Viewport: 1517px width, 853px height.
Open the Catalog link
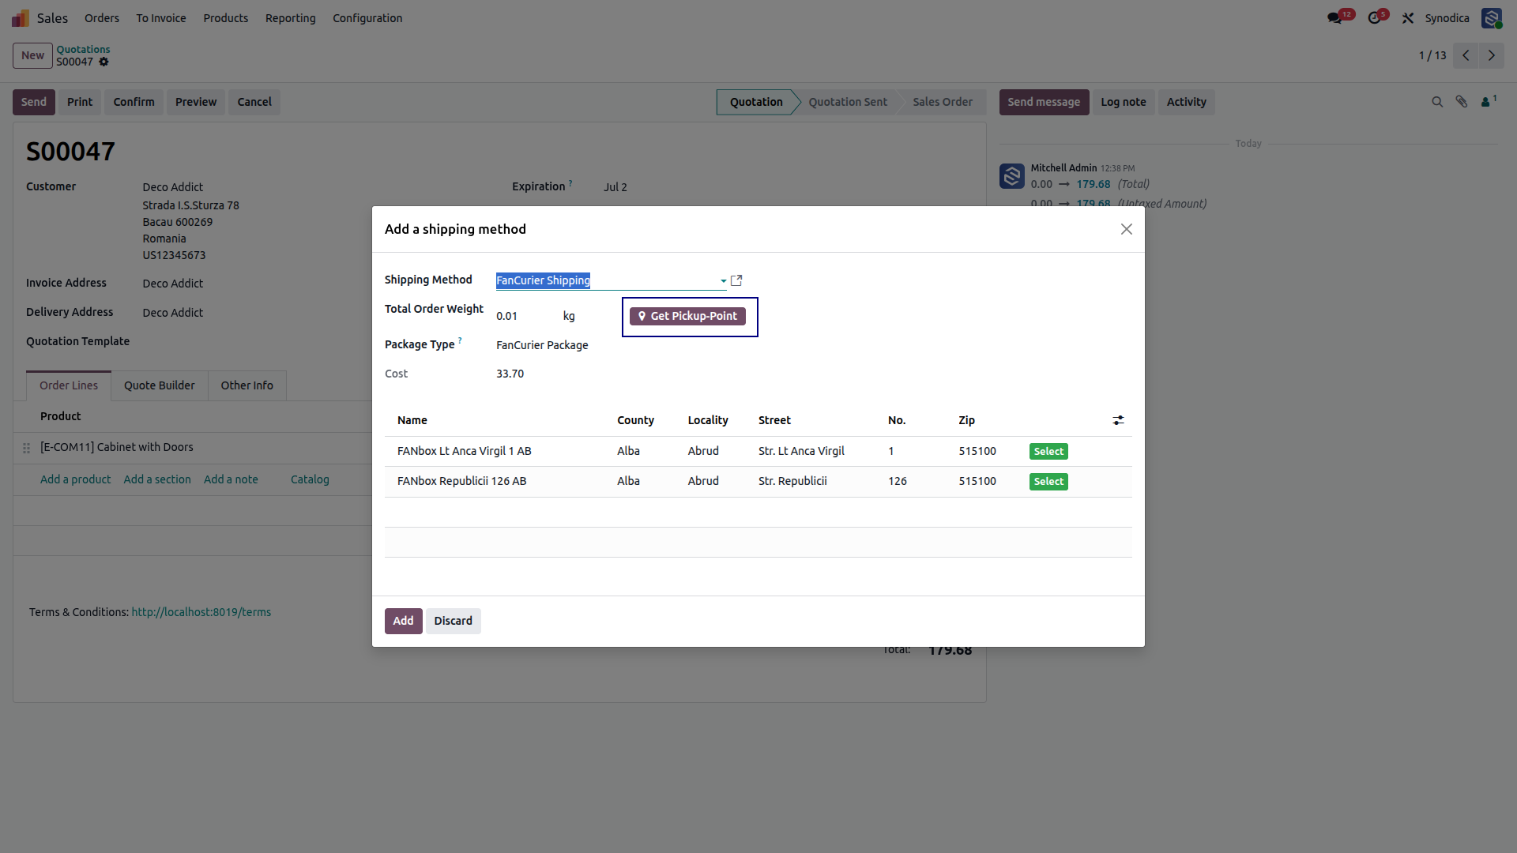pos(310,479)
